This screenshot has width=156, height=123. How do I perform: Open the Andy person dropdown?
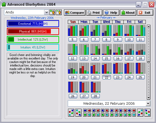tap(47, 12)
